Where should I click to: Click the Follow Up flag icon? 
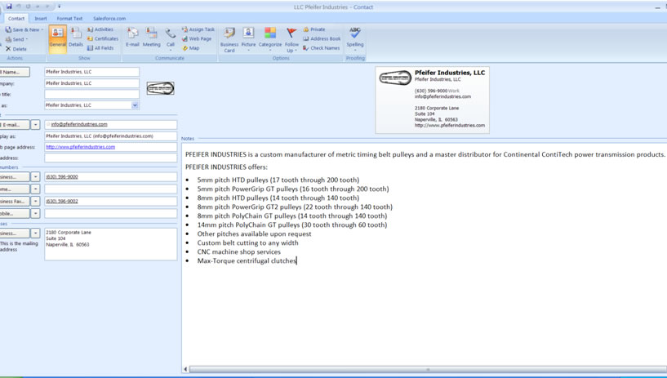(291, 33)
